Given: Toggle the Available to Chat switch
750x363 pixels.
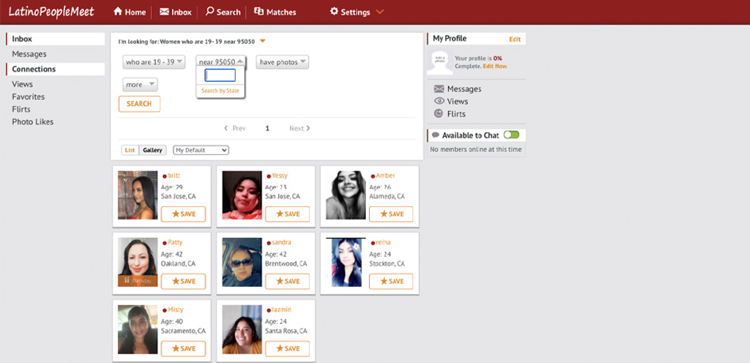Looking at the screenshot, I should (x=511, y=135).
